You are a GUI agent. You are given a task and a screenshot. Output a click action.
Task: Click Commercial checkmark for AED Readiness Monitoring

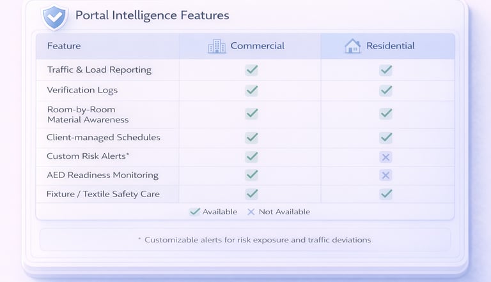(252, 175)
